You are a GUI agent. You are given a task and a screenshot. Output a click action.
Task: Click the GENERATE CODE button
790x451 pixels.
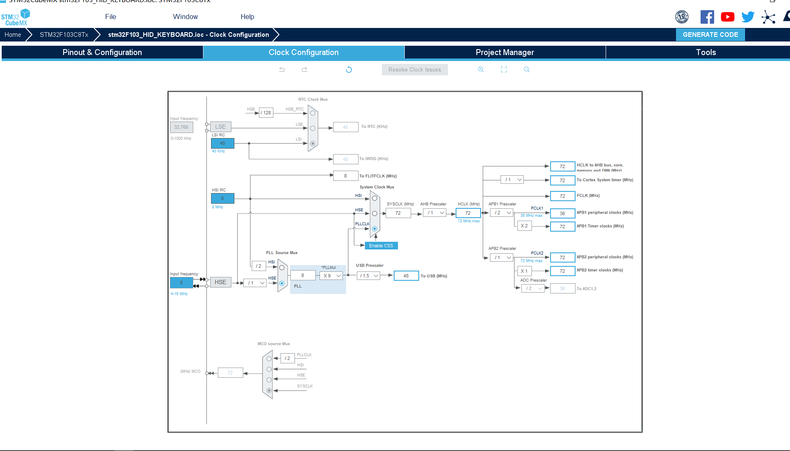point(710,35)
